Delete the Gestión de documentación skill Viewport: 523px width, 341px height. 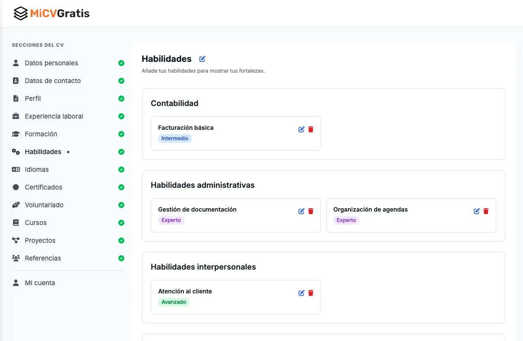pos(311,211)
